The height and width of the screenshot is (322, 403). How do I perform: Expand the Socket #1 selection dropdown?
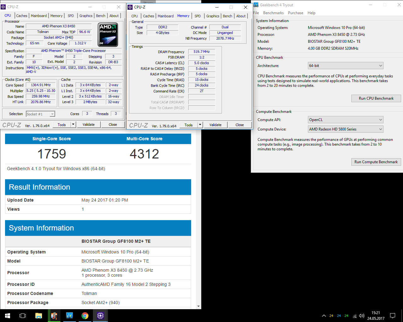[x=52, y=114]
